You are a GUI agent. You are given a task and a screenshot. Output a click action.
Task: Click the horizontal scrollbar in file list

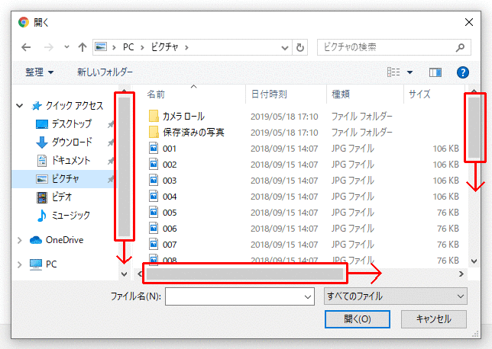pos(244,273)
